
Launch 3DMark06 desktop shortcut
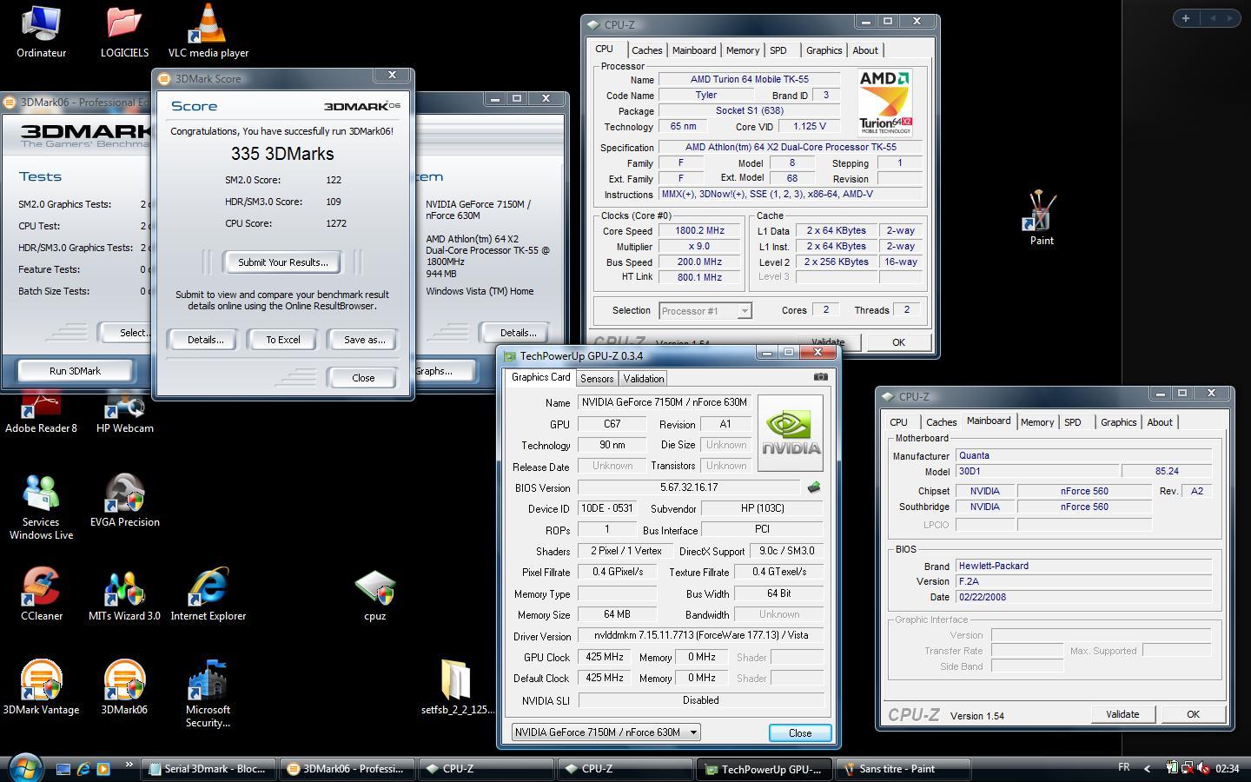pyautogui.click(x=124, y=688)
